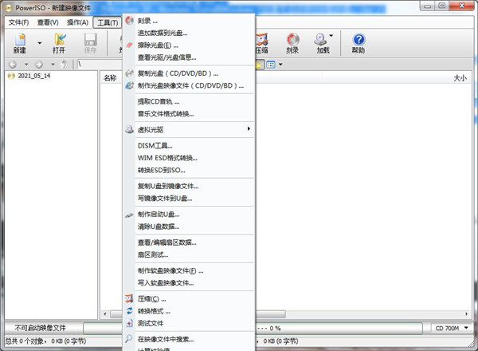This screenshot has width=478, height=351.
Task: Choose 写入软盘映像文件 menu entry
Action: click(x=189, y=282)
